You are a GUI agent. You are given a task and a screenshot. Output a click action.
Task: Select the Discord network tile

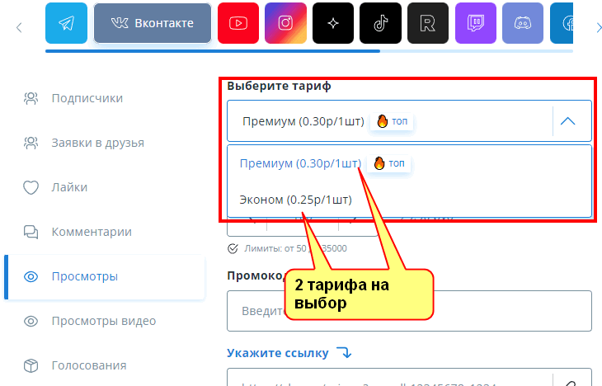[523, 23]
